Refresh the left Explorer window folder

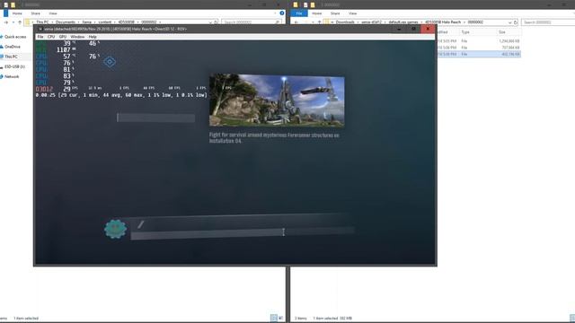216,22
